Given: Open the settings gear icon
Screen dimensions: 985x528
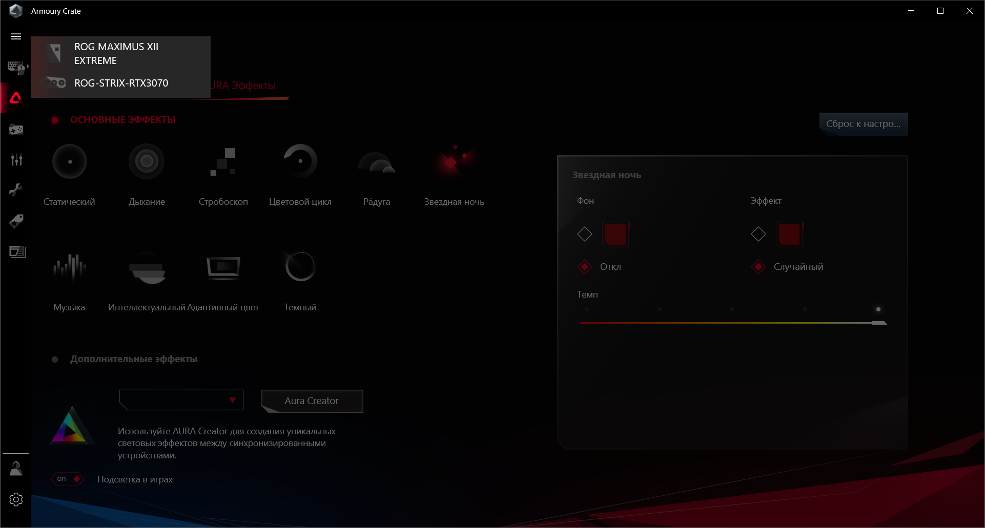Looking at the screenshot, I should tap(16, 499).
